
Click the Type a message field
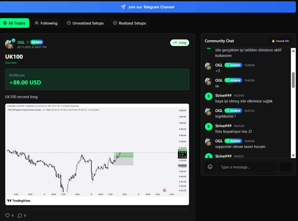pyautogui.click(x=247, y=167)
